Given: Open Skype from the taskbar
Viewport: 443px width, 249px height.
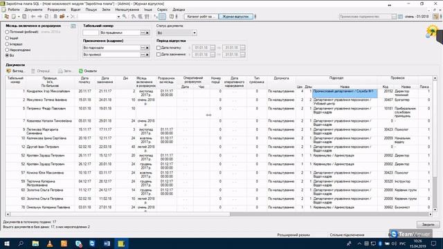Looking at the screenshot, I should click(78, 243).
